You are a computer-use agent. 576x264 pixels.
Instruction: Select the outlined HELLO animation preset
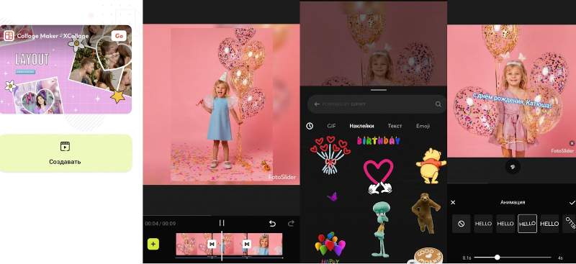[x=527, y=224]
